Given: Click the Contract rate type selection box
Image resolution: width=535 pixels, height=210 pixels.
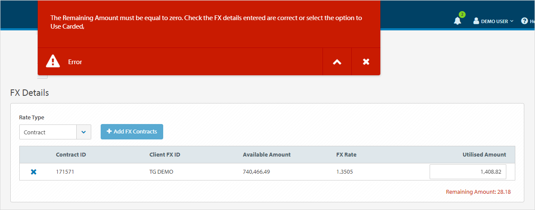Looking at the screenshot, I should tap(48, 132).
